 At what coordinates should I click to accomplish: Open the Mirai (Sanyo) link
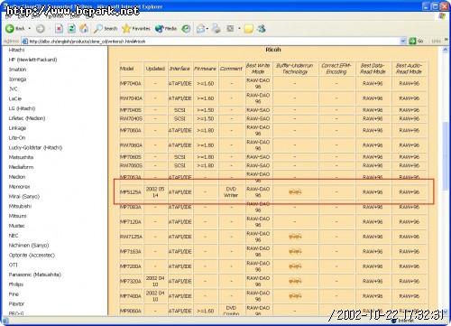[24, 196]
